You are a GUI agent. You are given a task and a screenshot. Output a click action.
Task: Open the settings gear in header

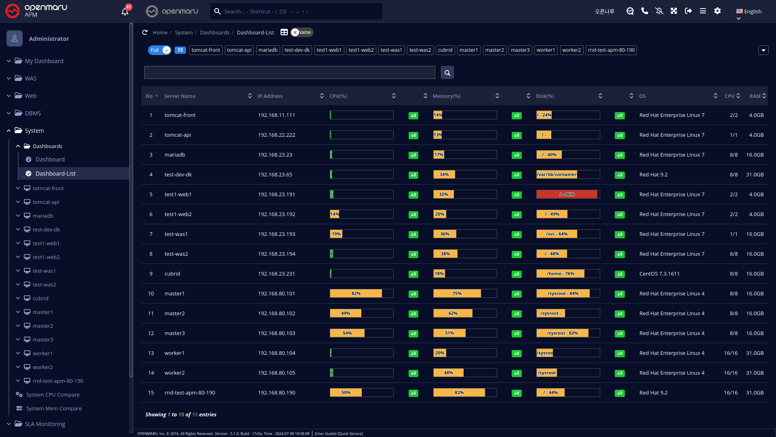click(x=717, y=11)
